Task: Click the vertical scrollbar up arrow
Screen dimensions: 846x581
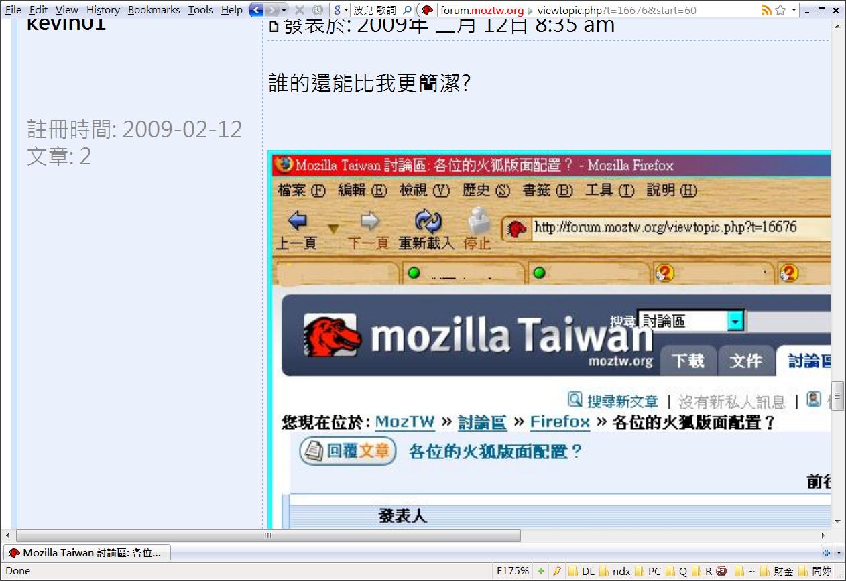Action: pos(837,25)
